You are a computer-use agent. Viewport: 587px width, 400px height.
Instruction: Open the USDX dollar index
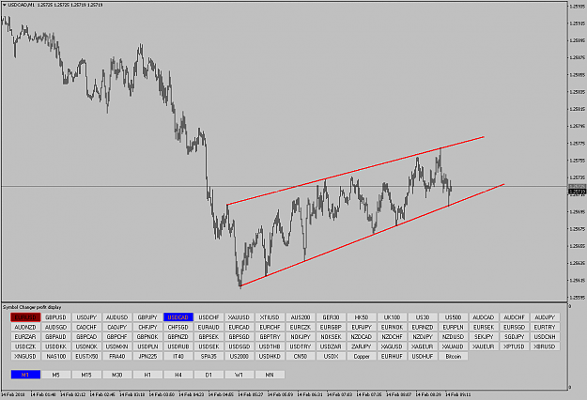pos(331,356)
